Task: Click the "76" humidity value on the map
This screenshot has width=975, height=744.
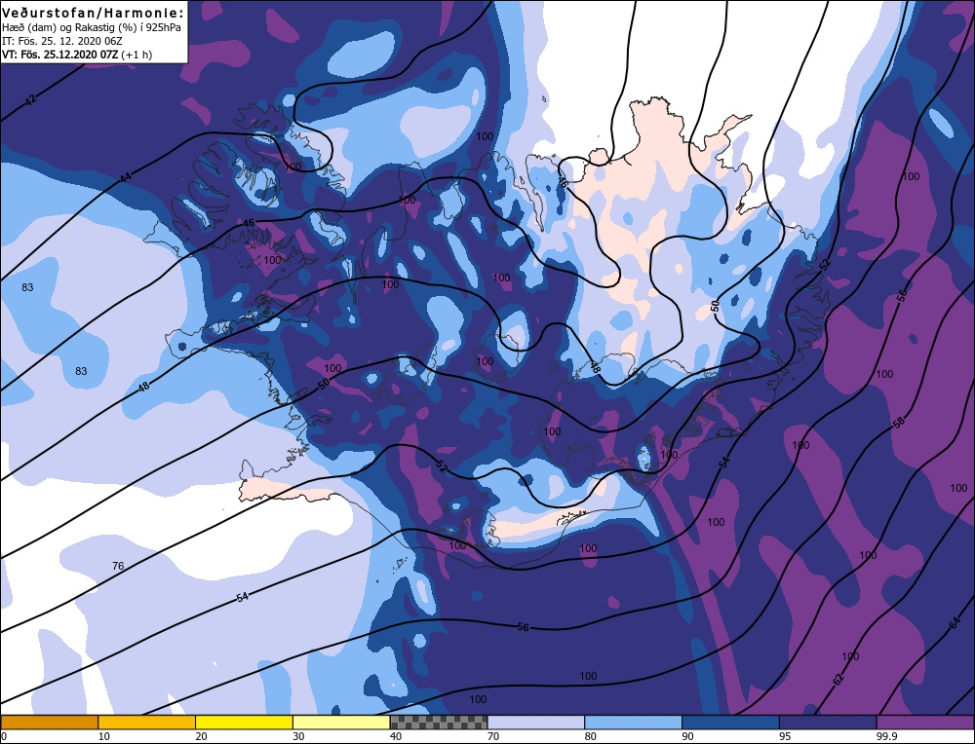Action: pyautogui.click(x=118, y=566)
